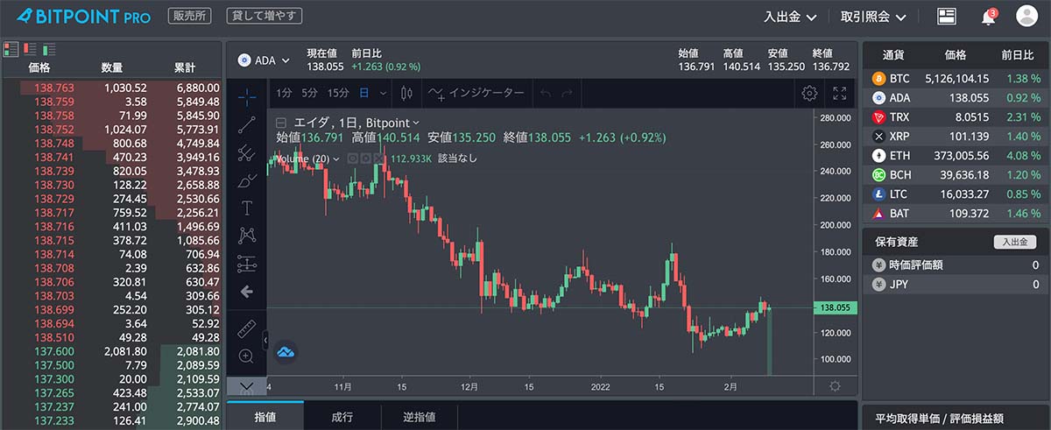Show sell-orders-only order book view

tap(29, 49)
